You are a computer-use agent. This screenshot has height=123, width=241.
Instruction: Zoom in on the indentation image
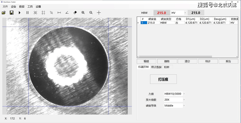pyautogui.click(x=83, y=13)
